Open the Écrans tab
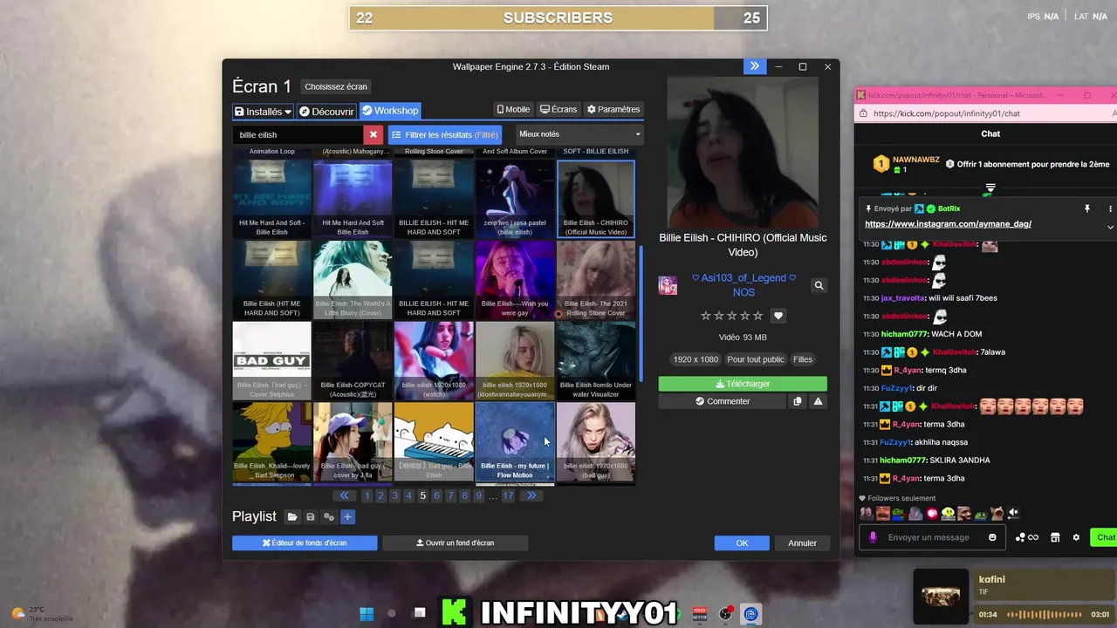This screenshot has height=628, width=1117. [558, 109]
